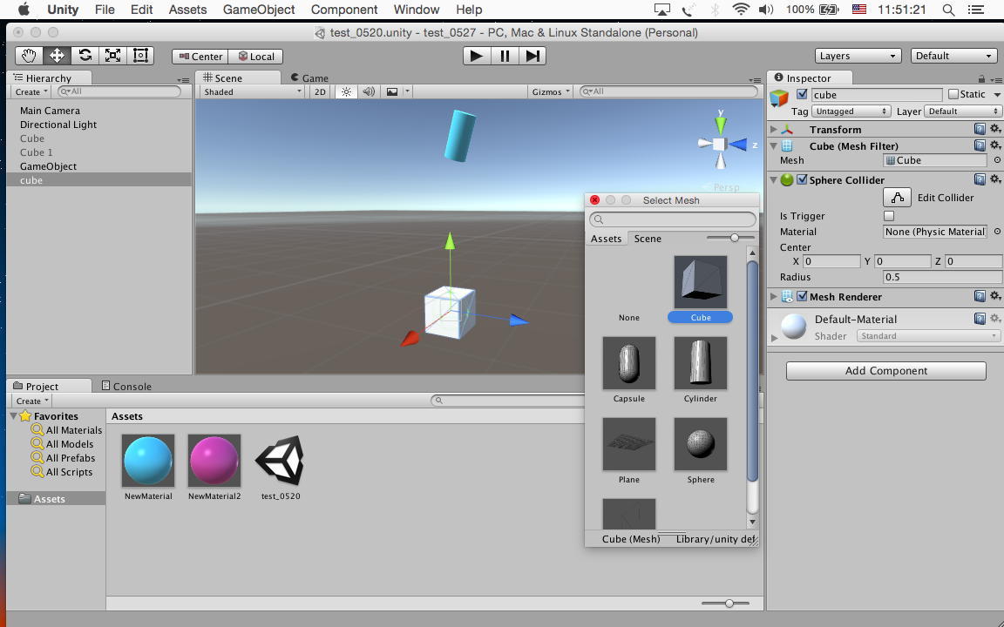Click the Radius value field
The width and height of the screenshot is (1004, 627).
[942, 276]
